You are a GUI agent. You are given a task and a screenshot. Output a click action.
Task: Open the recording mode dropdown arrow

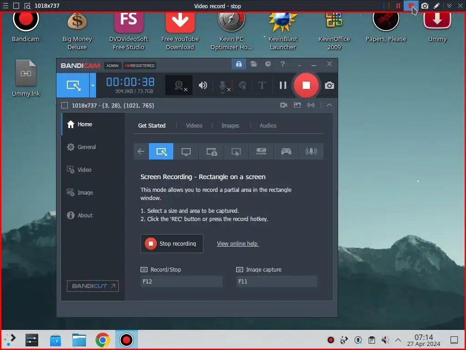93,85
